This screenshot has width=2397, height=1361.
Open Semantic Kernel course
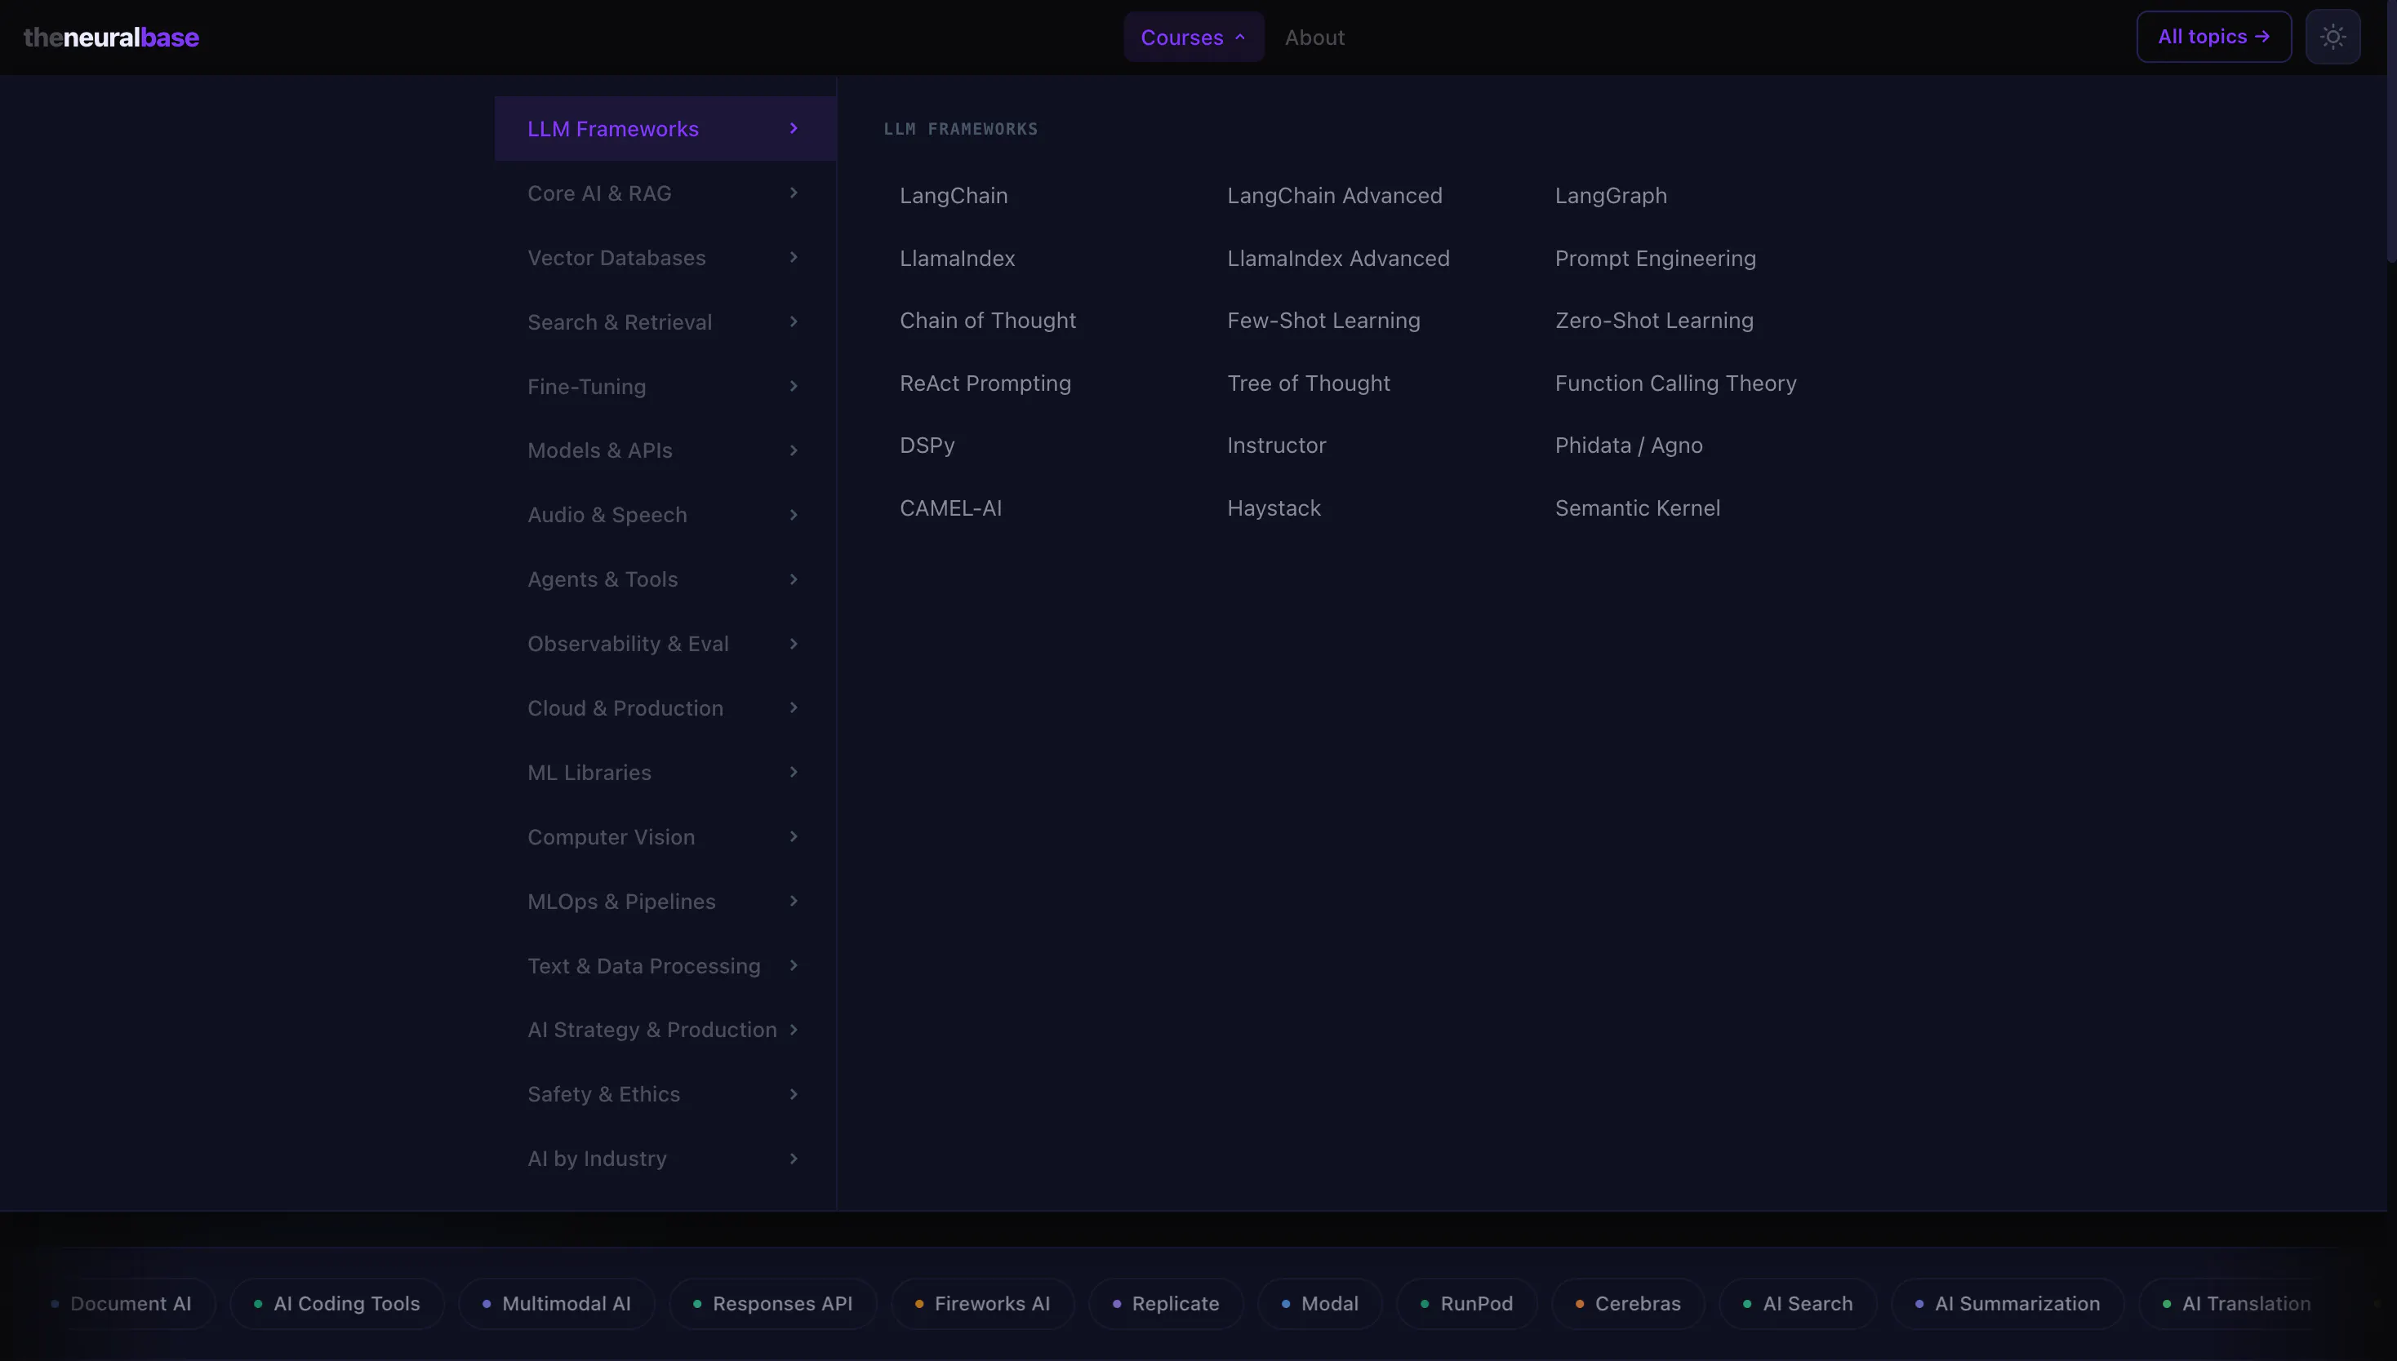click(x=1637, y=508)
